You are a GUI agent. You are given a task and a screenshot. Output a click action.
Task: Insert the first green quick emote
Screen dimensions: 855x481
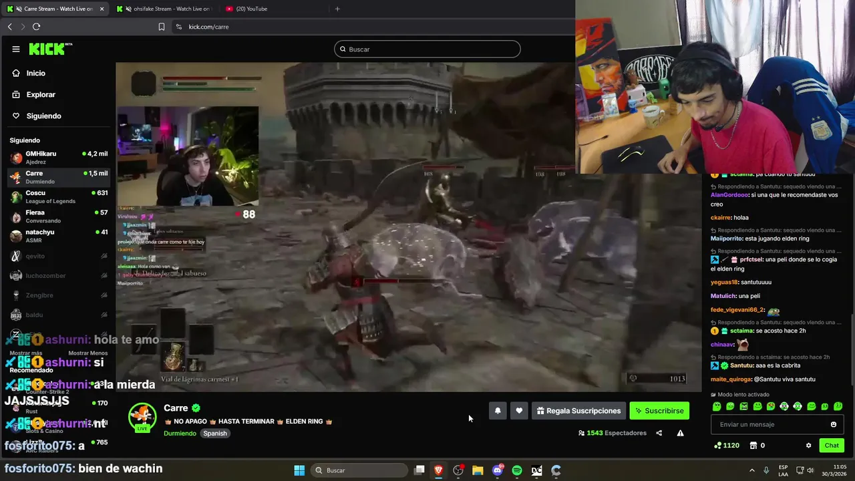pos(717,406)
